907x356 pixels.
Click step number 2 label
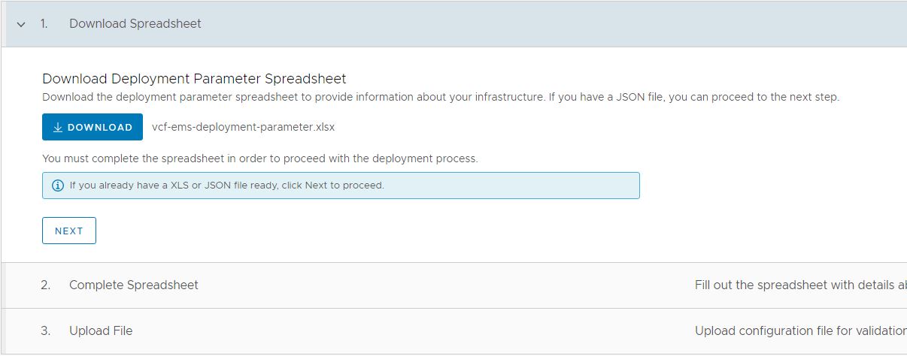46,285
